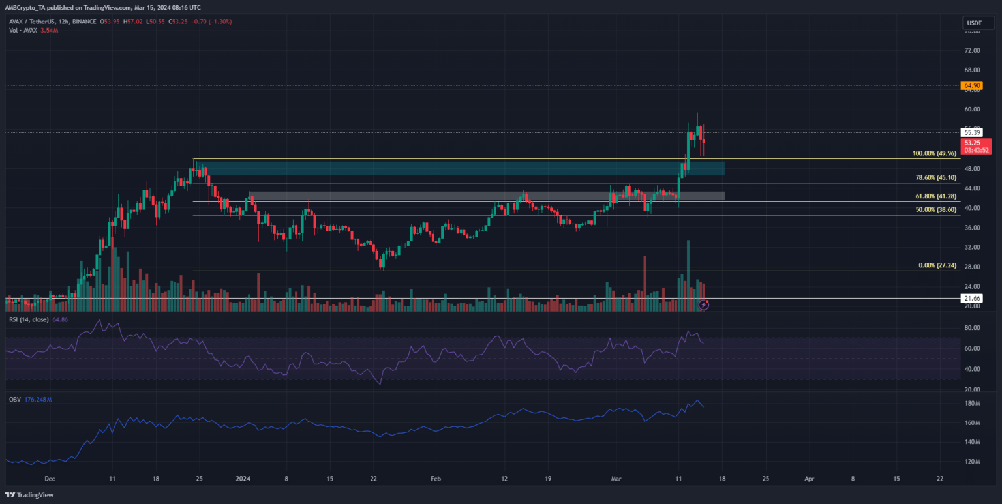Screen dimensions: 1002x504
Task: Click the 2024 label on time axis
Action: 242,478
